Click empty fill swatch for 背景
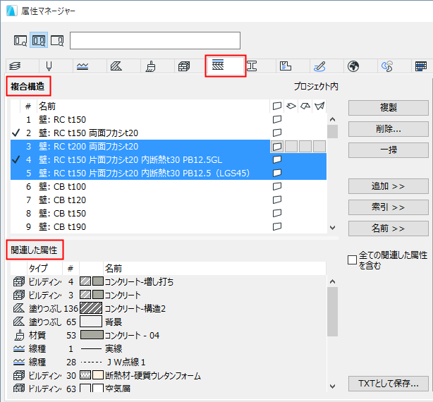Image resolution: width=433 pixels, height=402 pixels. click(x=91, y=322)
